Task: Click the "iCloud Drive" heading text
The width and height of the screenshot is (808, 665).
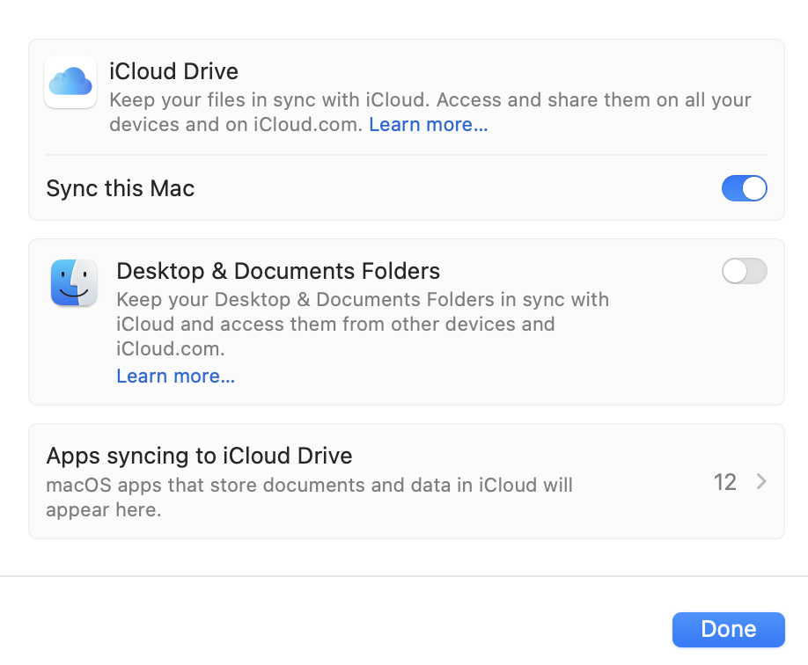Action: 173,70
